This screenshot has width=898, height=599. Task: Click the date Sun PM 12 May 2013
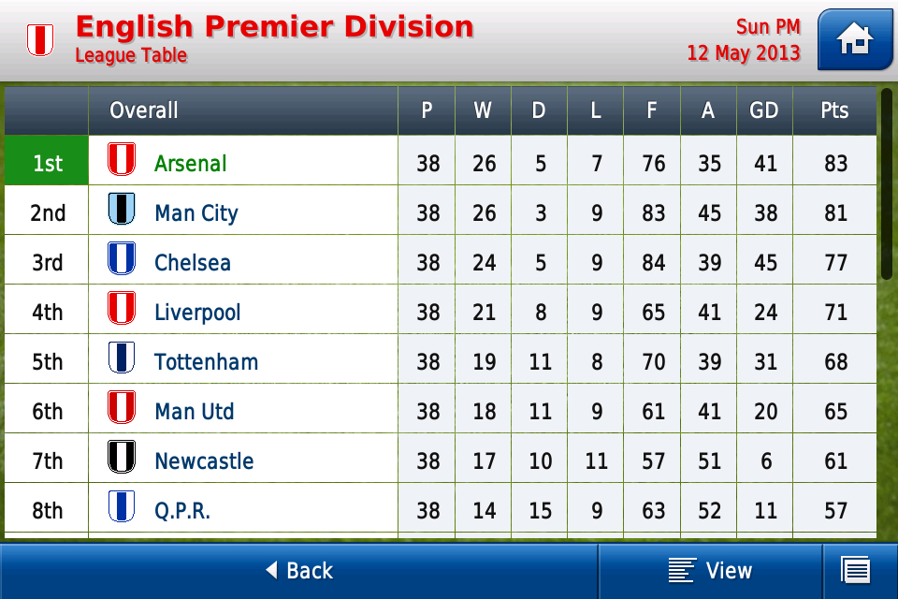[745, 40]
